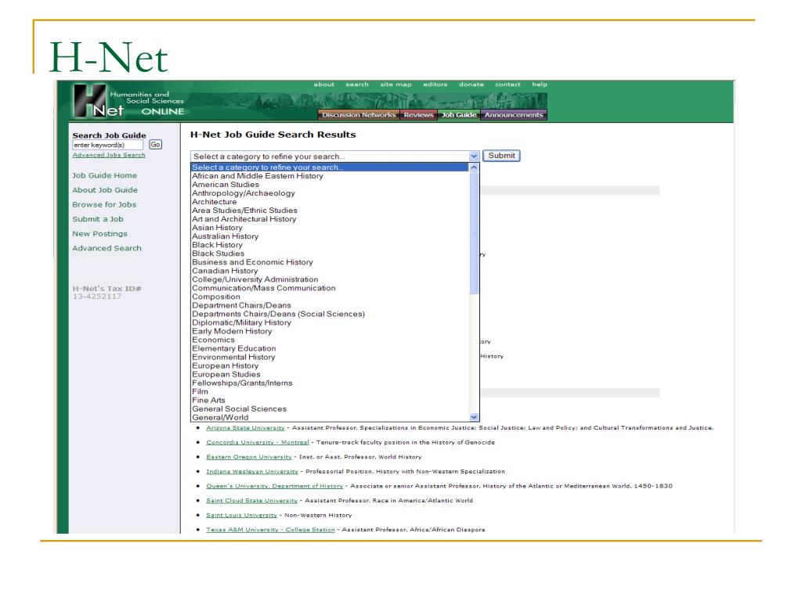Select General Social Sciences option
This screenshot has width=802, height=601.
click(330, 409)
